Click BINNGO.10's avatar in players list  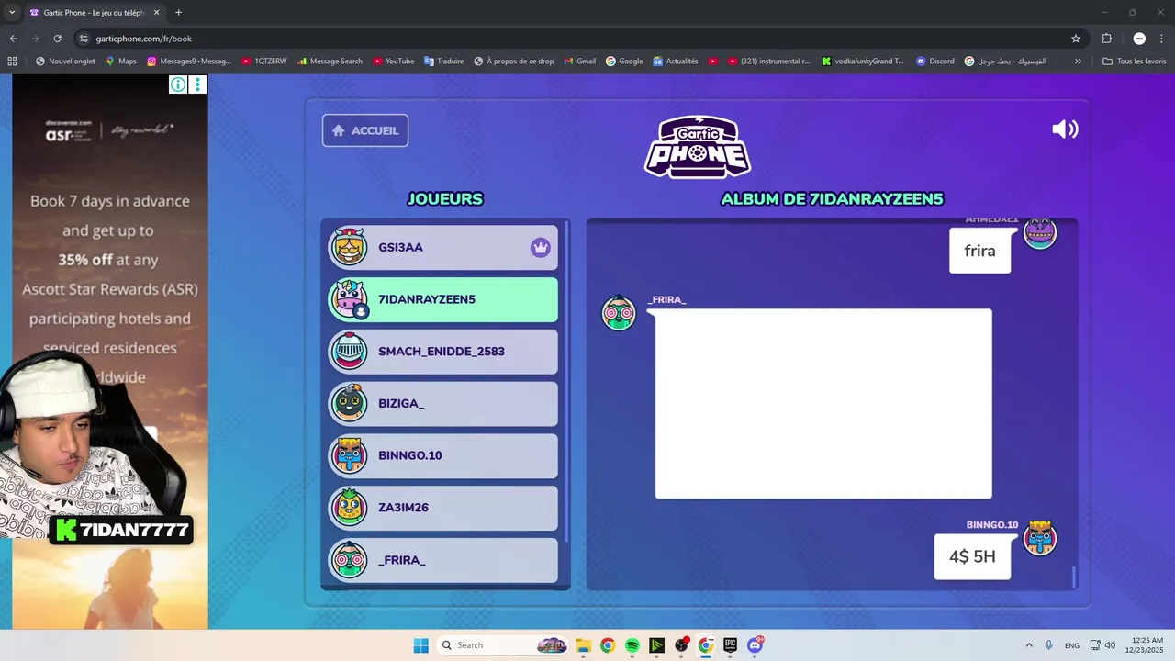pos(349,455)
